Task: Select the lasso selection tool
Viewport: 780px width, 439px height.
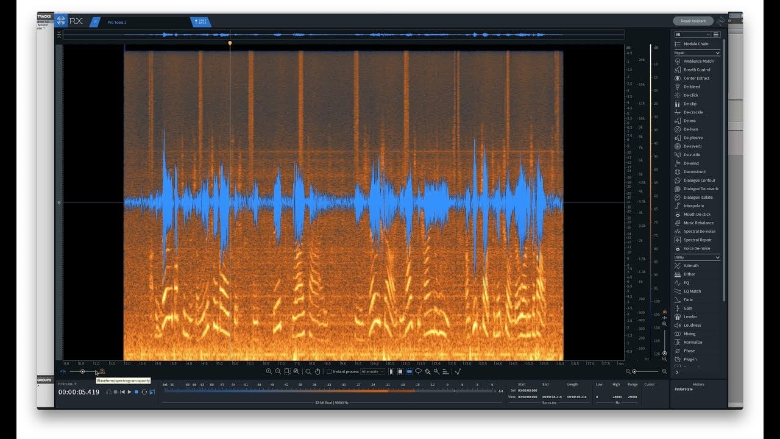Action: [x=419, y=371]
